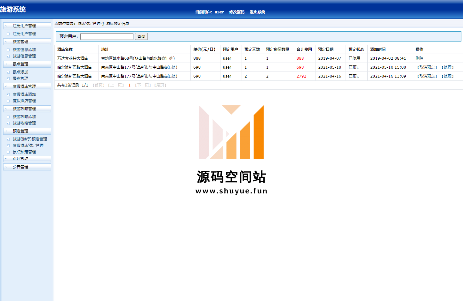
Task: Toggle the 景点管理 sidebar section header
Action: click(x=27, y=64)
